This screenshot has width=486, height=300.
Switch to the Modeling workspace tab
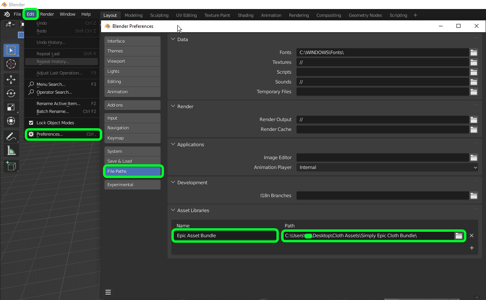[x=134, y=15]
